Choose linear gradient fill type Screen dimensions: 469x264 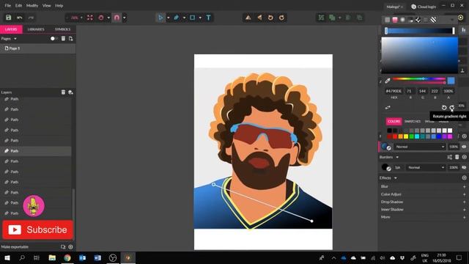(x=395, y=20)
